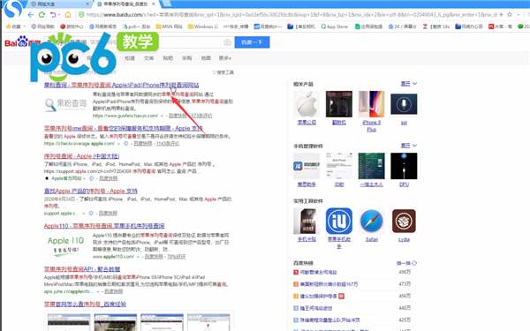530x331 pixels.
Task: Click the camera image-search icon in search box
Action: (x=228, y=42)
